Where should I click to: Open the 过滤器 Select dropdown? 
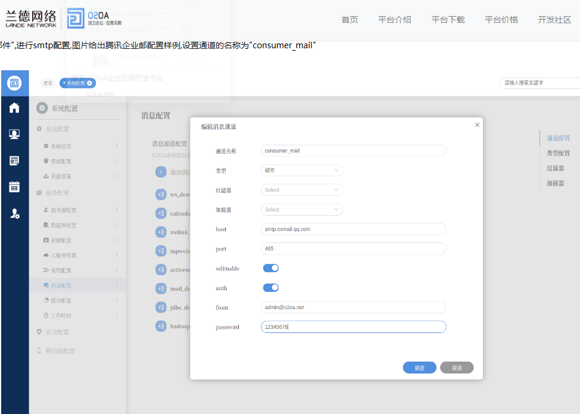click(301, 190)
